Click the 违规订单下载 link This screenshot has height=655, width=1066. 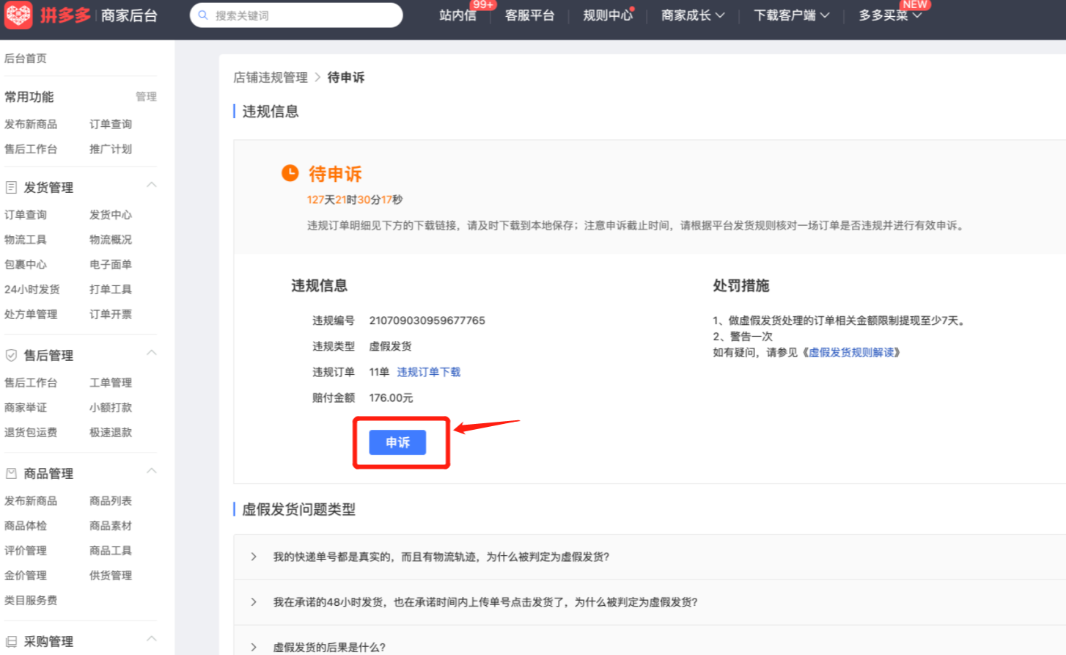428,372
